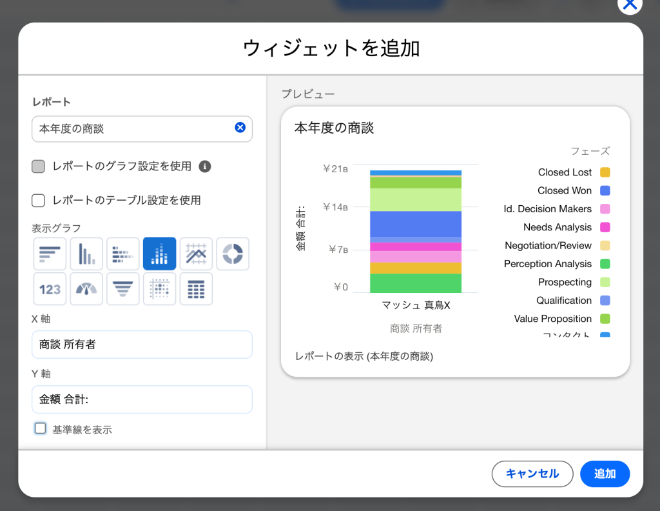
Task: Select the horizontal bar chart type
Action: (x=50, y=254)
